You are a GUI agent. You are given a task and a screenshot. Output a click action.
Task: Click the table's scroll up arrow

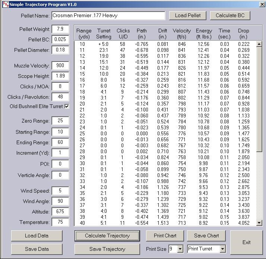[260, 44]
